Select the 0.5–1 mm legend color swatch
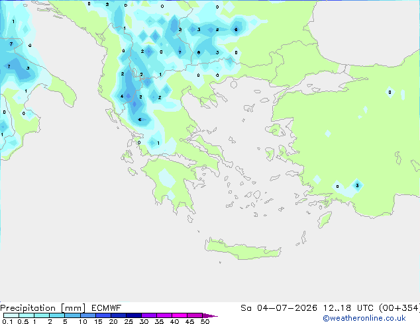 tap(26, 315)
